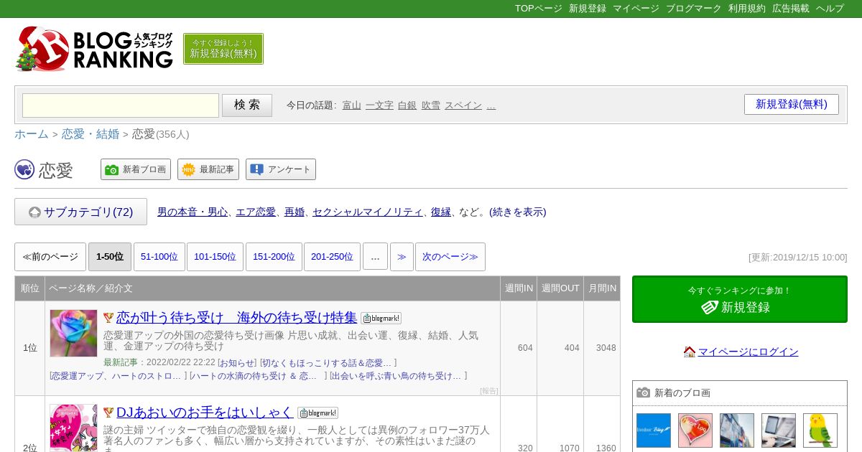The height and width of the screenshot is (452, 862).
Task: Open article 切なくもほっこりする話＆恋愛…
Action: click(x=328, y=363)
